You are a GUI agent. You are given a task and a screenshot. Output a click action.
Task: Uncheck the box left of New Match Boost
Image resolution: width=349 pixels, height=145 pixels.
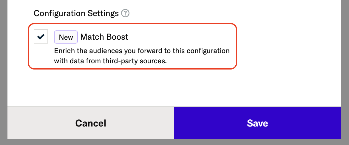(41, 37)
